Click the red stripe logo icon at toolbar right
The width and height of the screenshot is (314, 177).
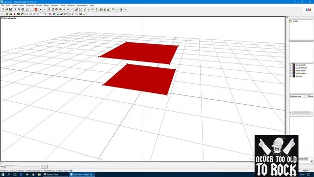pyautogui.click(x=309, y=10)
